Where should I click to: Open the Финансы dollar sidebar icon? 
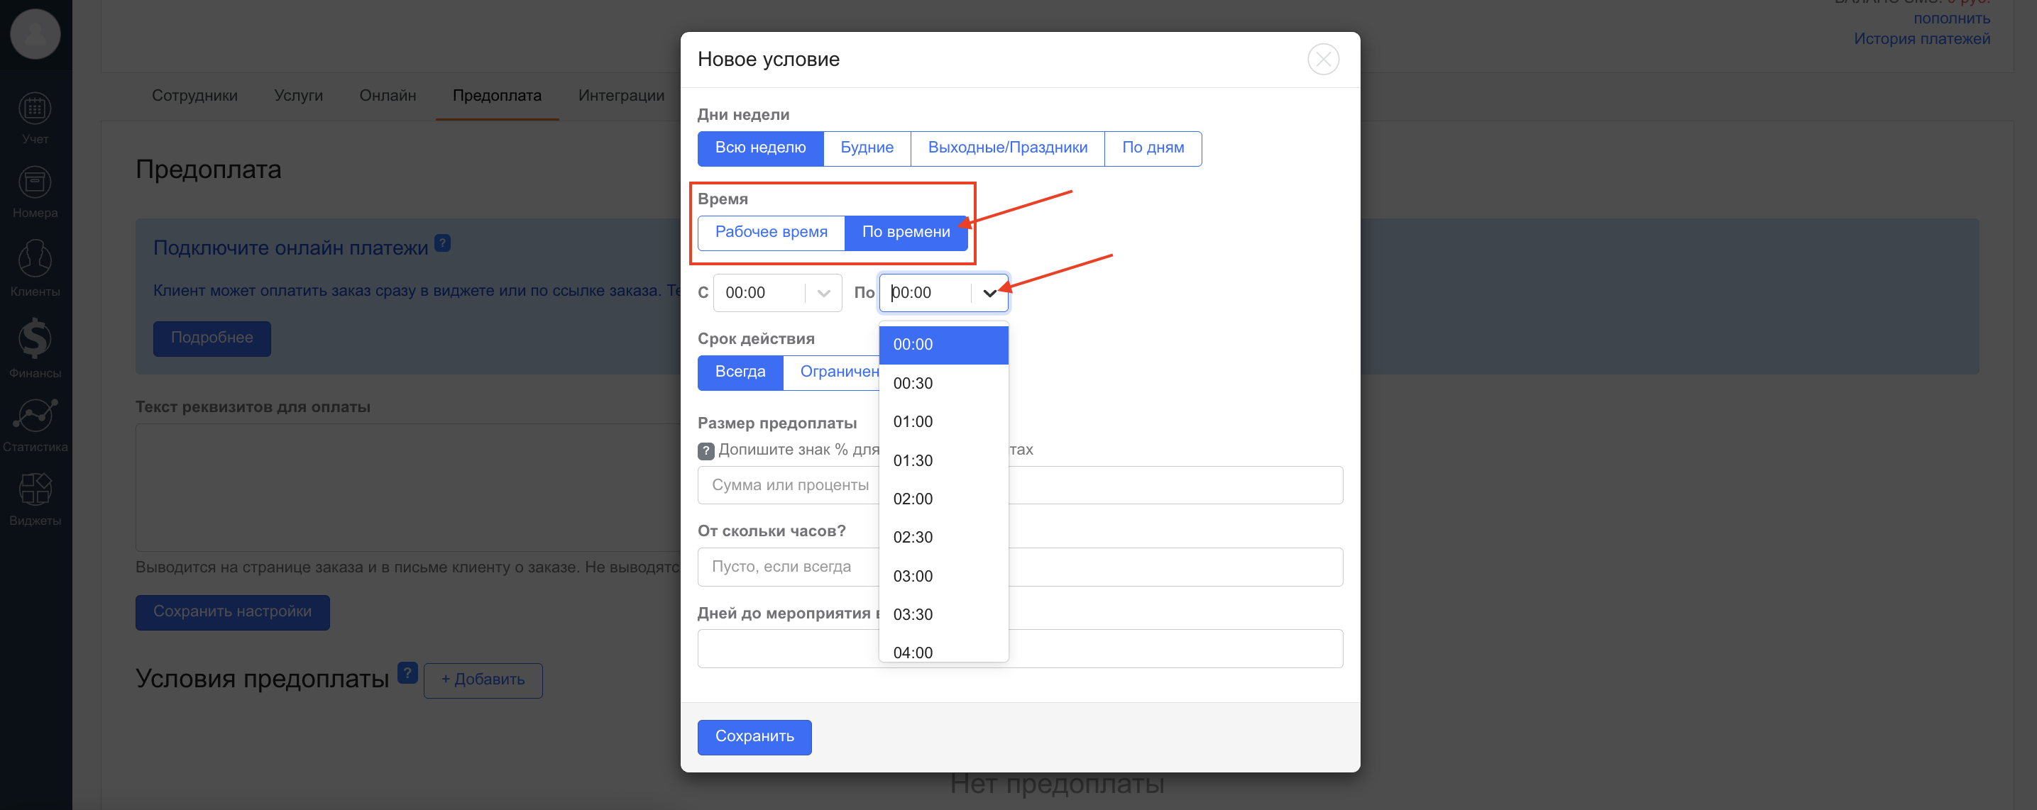(35, 338)
